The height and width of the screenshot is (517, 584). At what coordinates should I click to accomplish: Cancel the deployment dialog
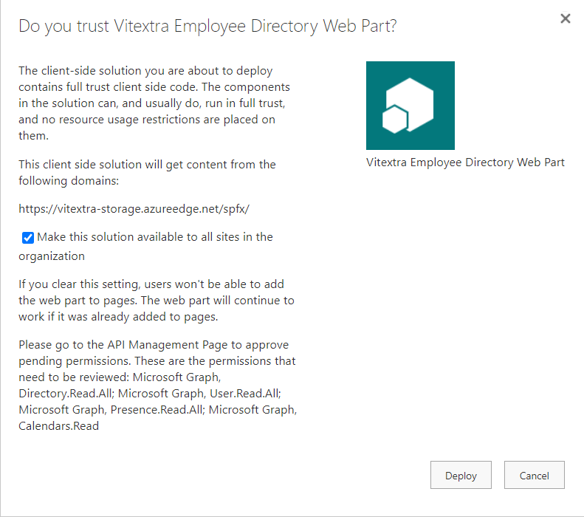coord(534,475)
